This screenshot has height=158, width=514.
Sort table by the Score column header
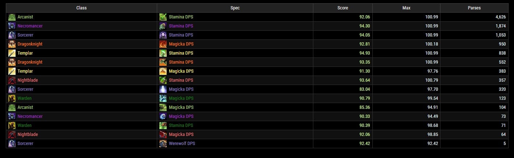(343, 8)
